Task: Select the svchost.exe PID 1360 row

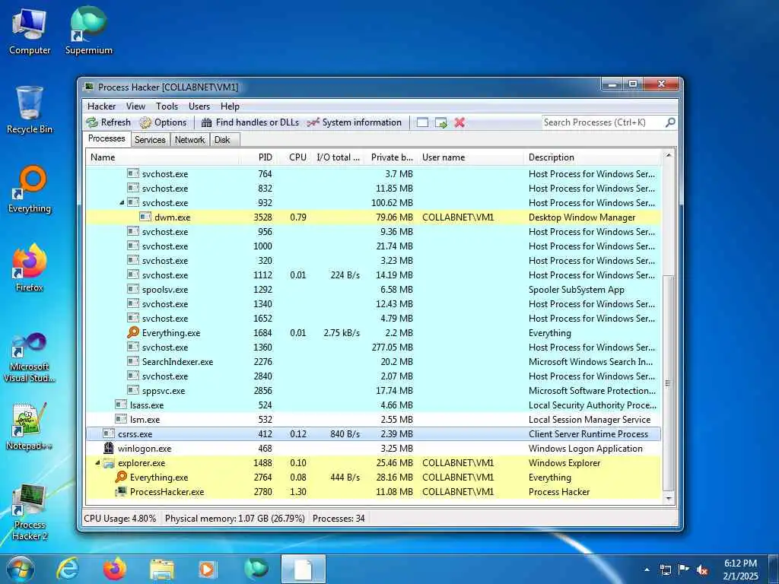Action: click(374, 347)
